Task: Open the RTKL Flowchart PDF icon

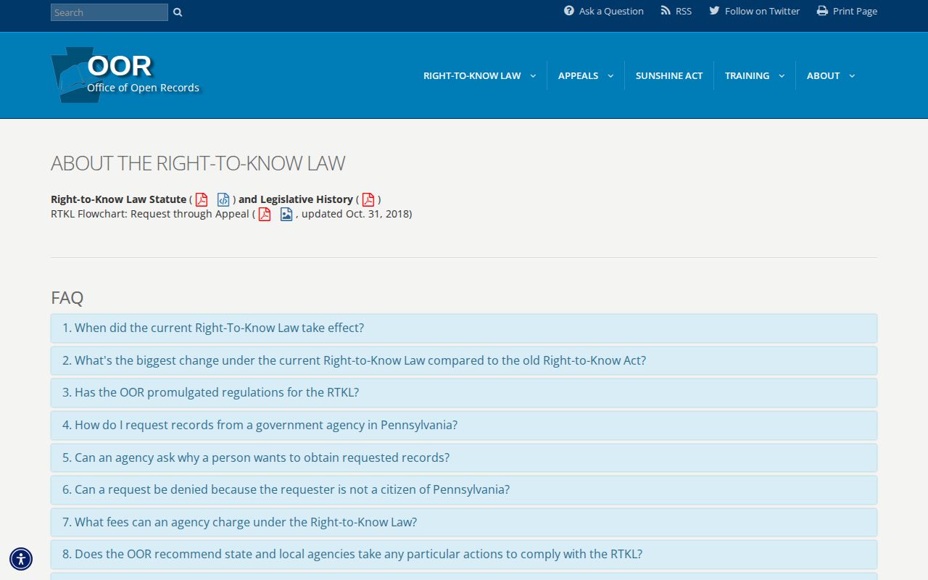Action: point(265,214)
